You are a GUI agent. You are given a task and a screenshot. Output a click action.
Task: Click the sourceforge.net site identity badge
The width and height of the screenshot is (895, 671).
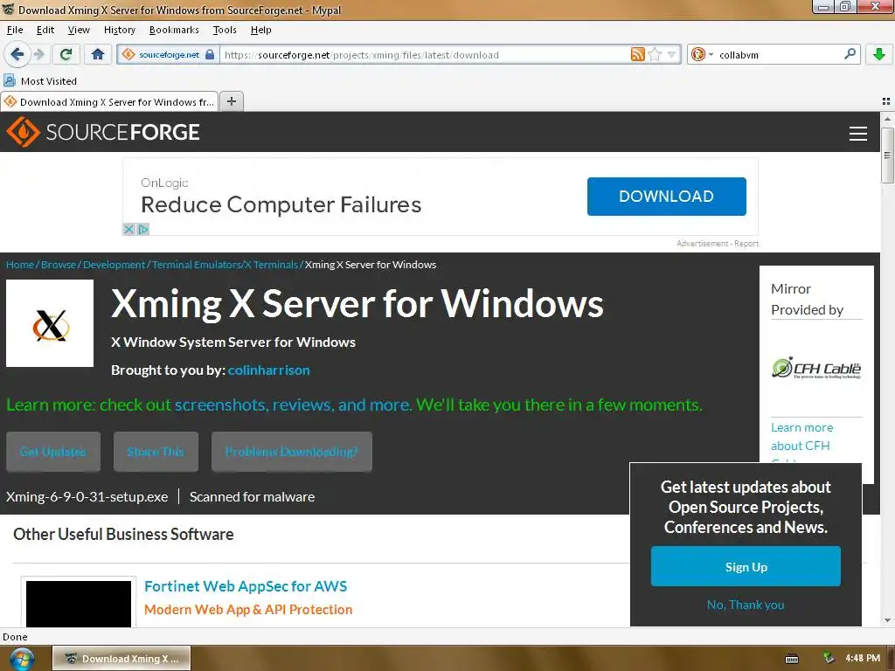tap(169, 55)
